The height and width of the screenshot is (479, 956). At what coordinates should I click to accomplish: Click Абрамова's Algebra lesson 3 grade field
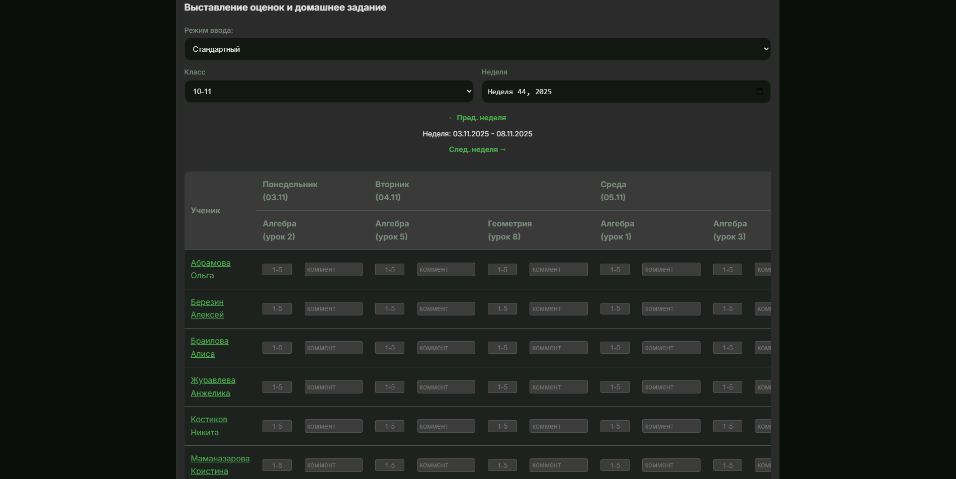tap(728, 270)
